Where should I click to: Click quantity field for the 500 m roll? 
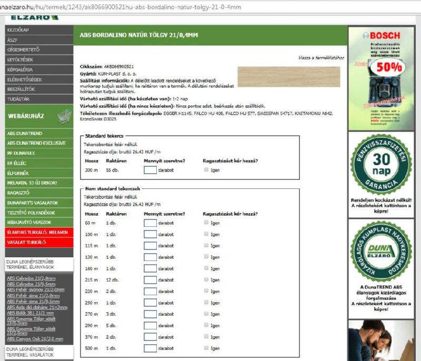[150, 348]
